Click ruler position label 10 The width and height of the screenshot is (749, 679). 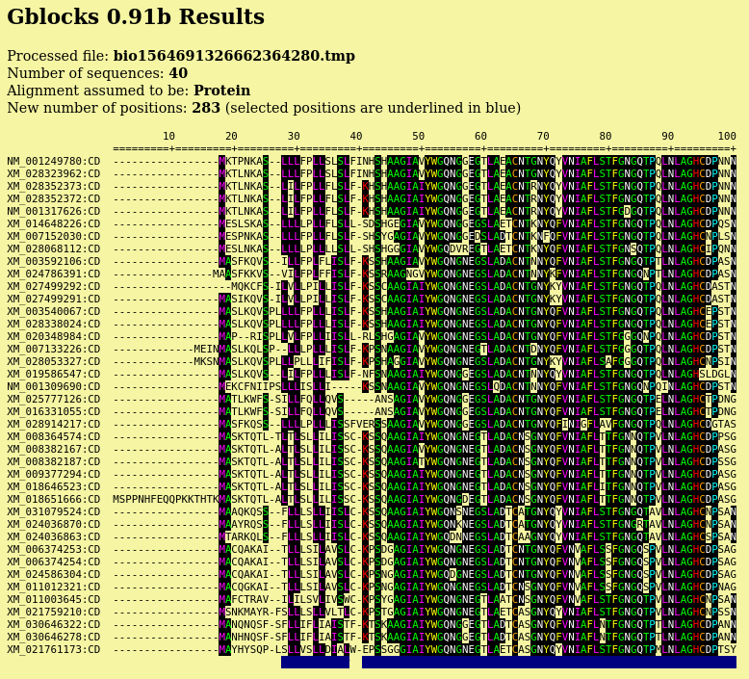168,137
